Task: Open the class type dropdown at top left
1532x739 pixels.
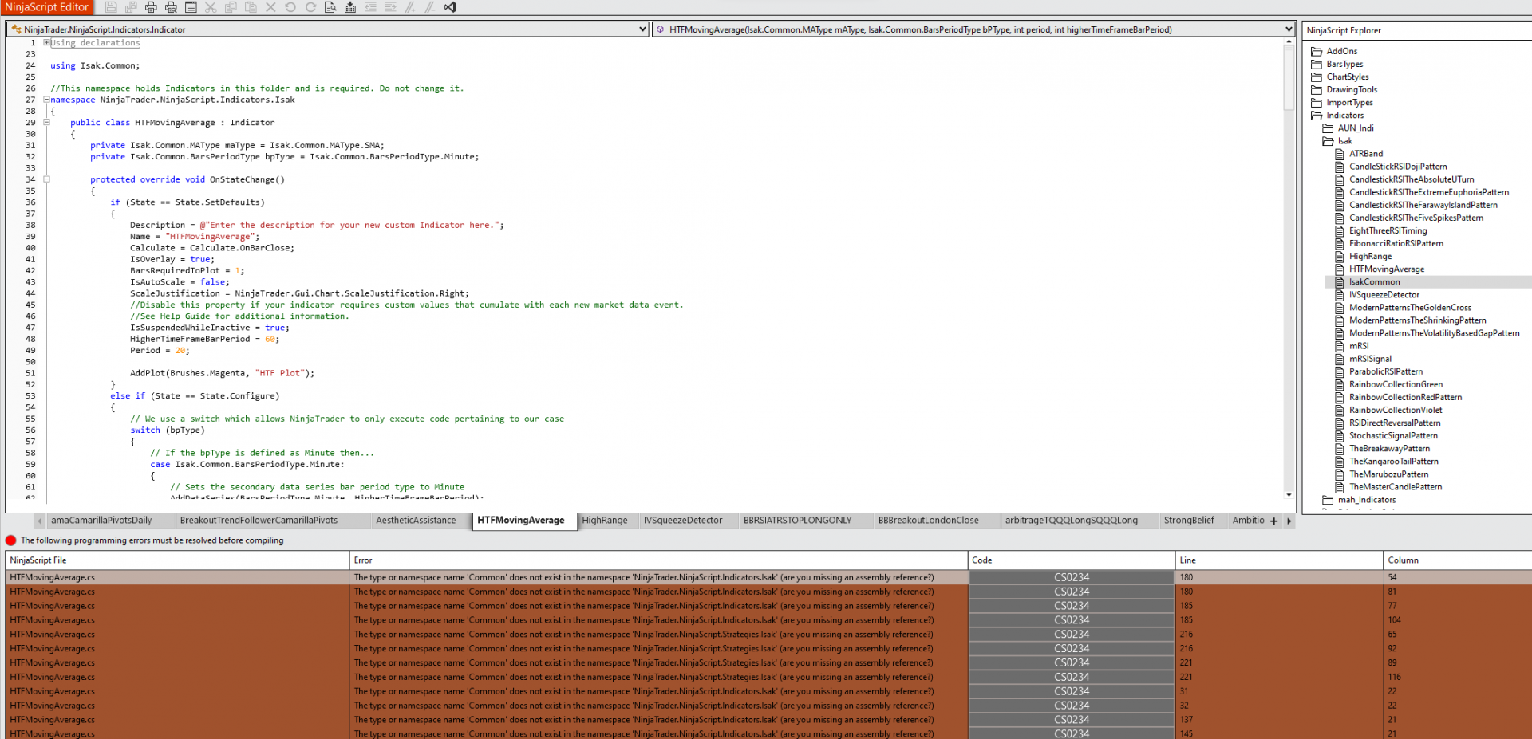Action: coord(642,29)
